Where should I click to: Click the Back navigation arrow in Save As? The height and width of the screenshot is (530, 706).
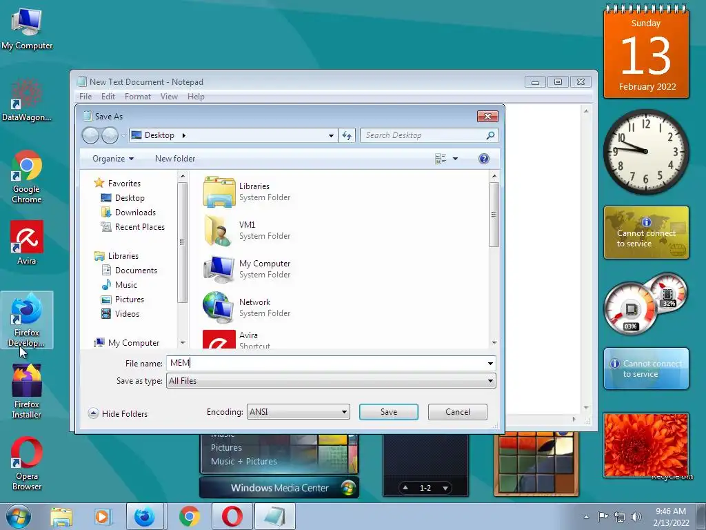click(x=90, y=135)
